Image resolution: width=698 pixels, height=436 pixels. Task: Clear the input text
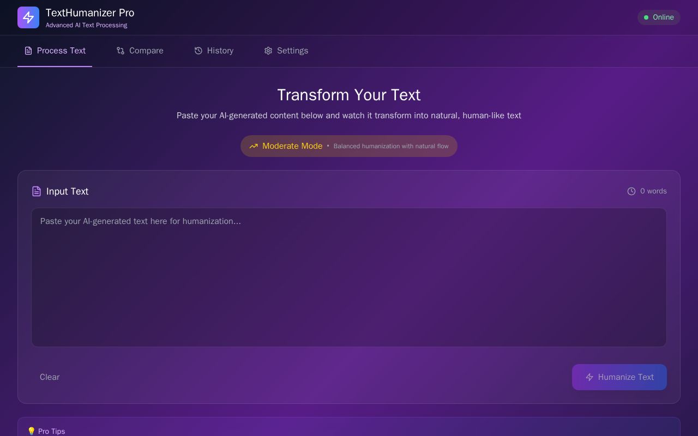[x=50, y=377]
